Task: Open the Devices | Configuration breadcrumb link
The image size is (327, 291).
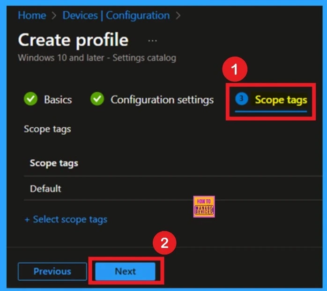Action: [x=116, y=15]
